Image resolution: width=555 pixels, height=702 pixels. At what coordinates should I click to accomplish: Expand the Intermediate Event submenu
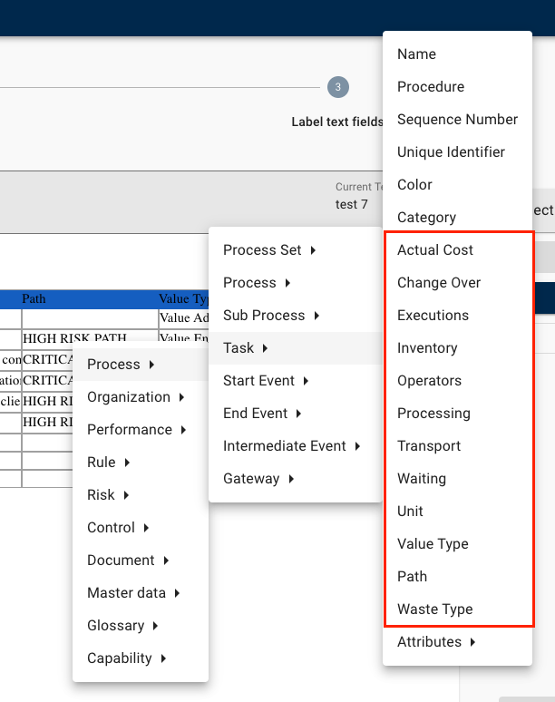click(x=292, y=446)
